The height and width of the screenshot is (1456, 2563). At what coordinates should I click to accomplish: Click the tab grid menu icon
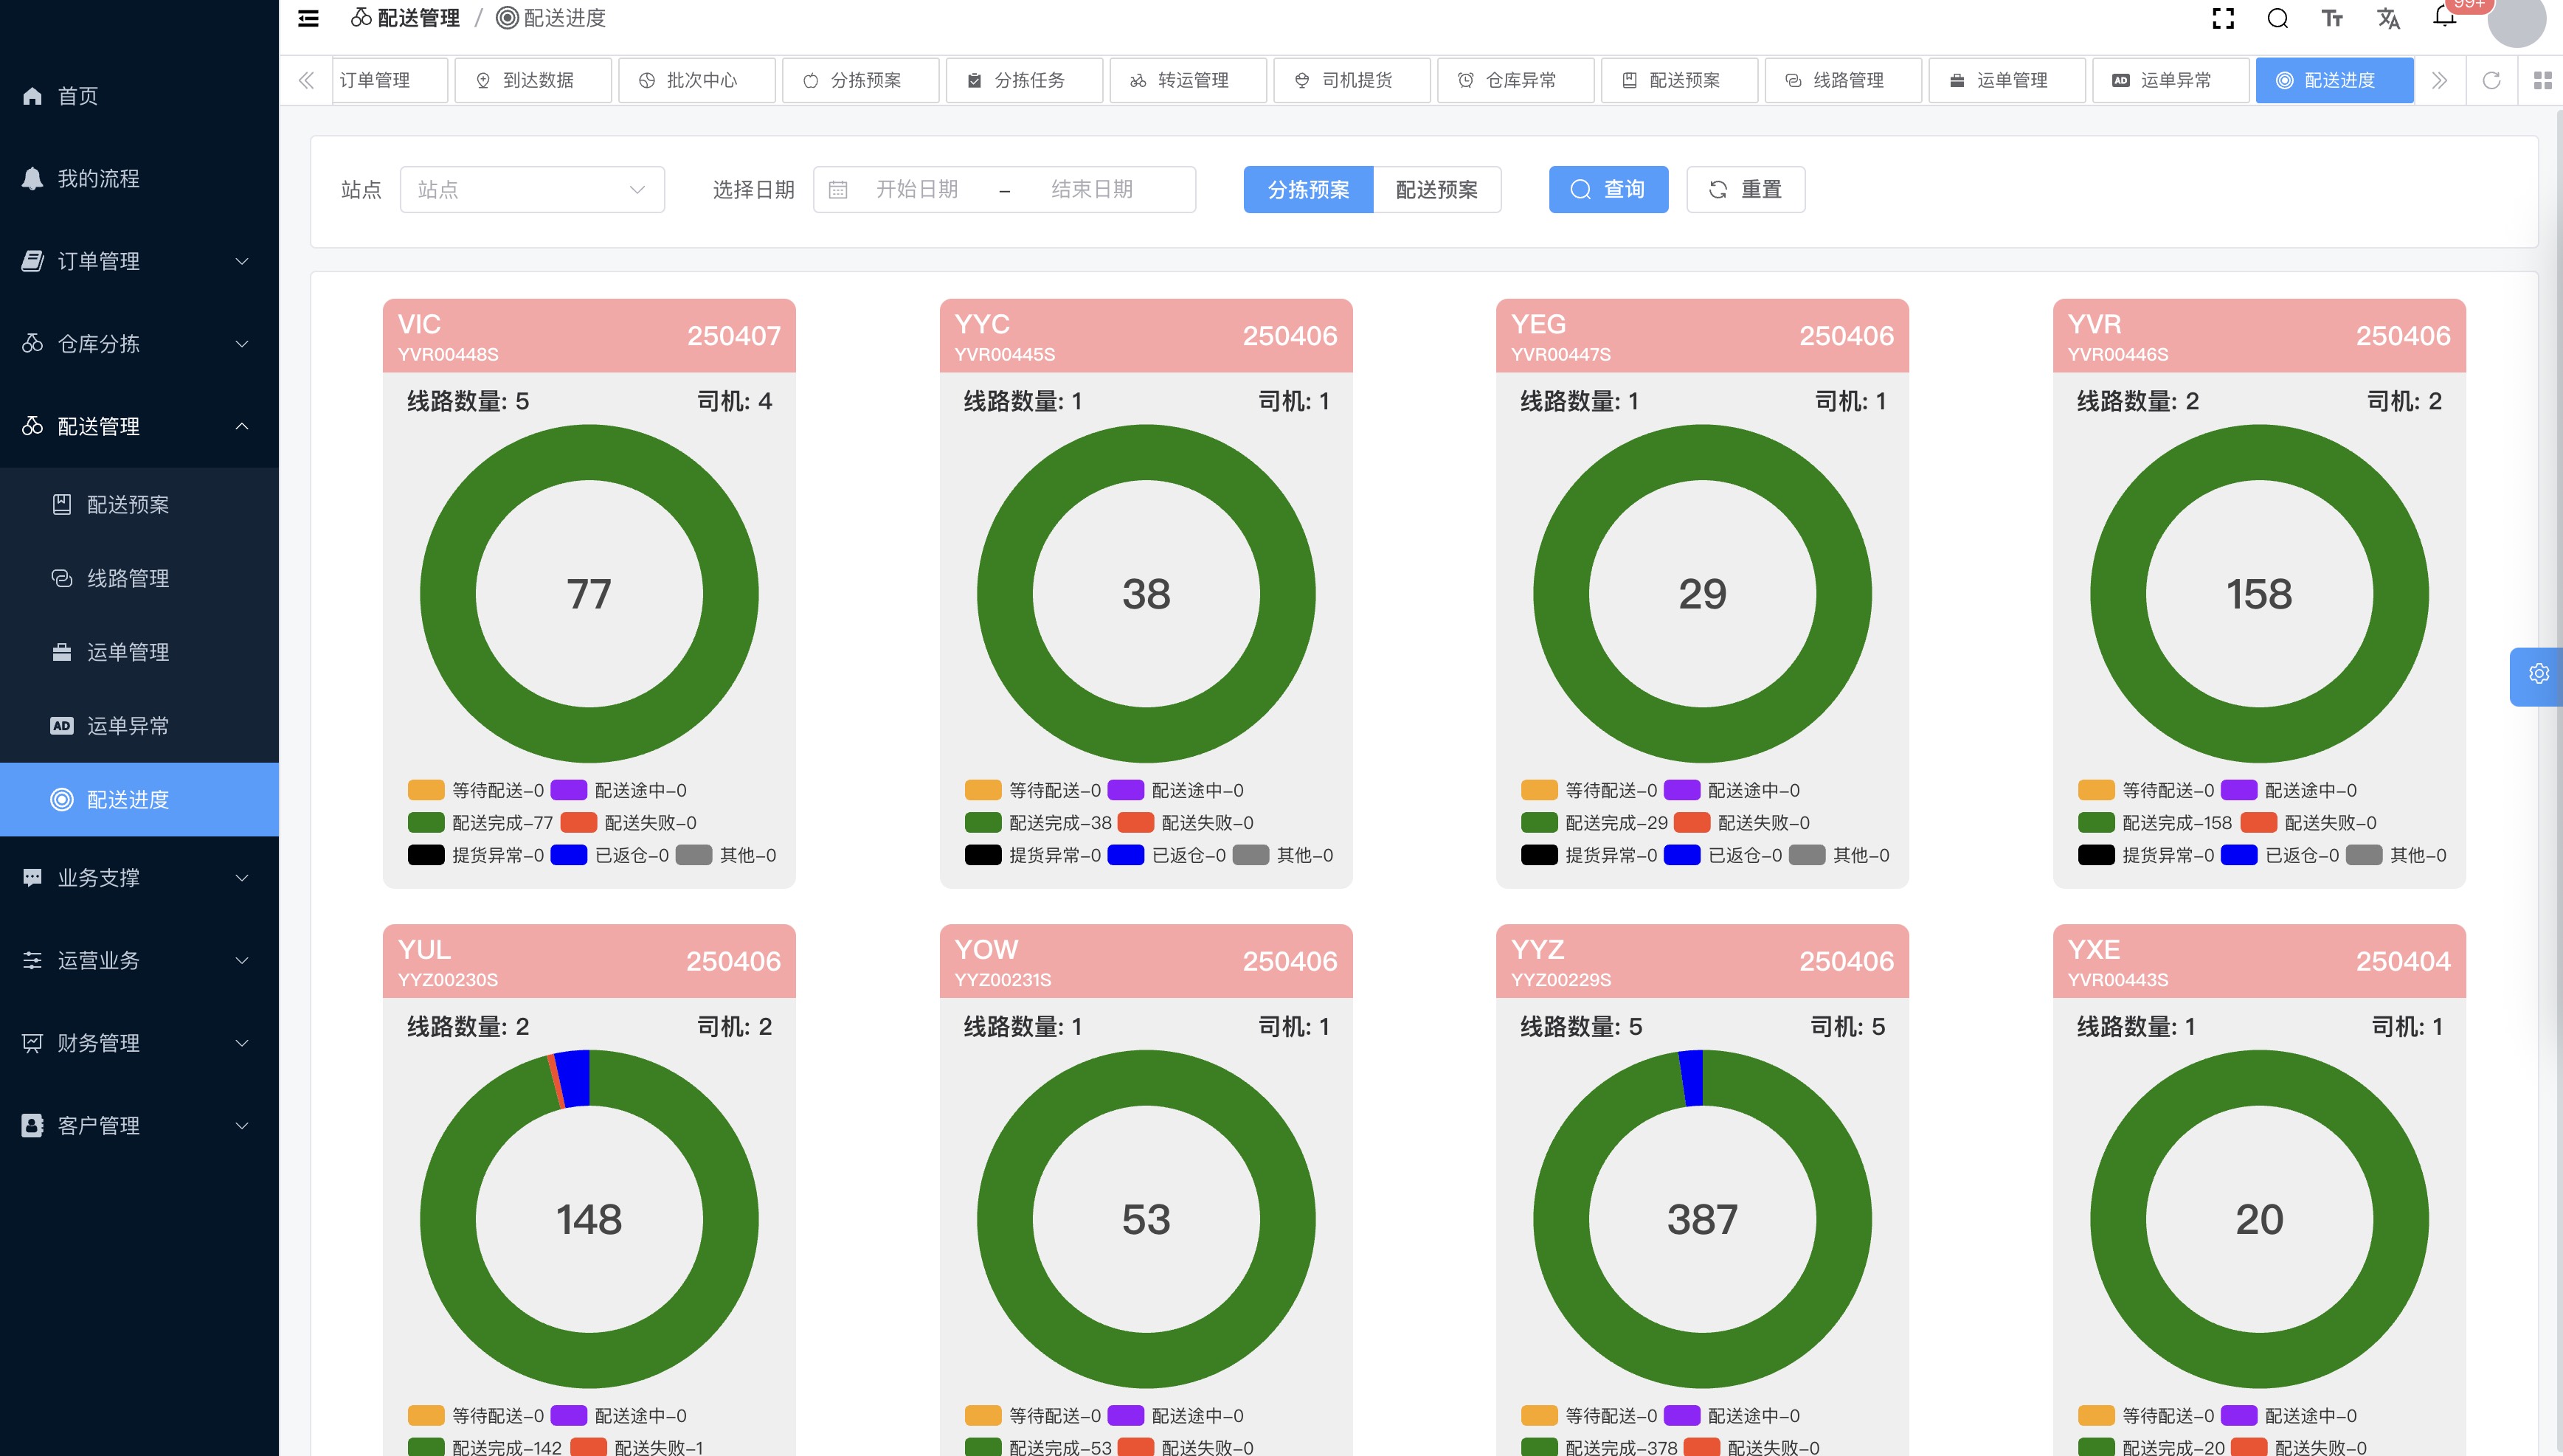point(2542,80)
